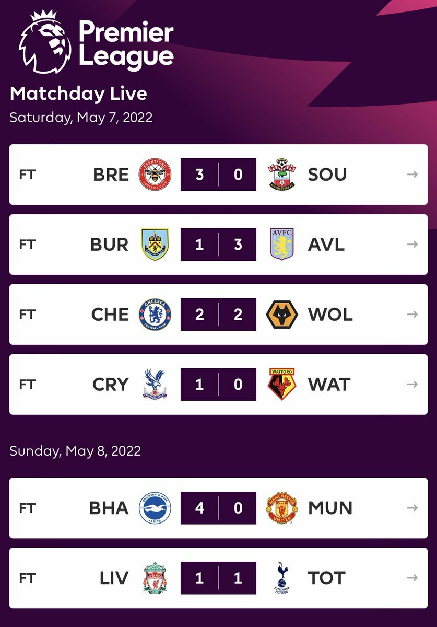Tap the Chelsea club crest
Screen dimensions: 437x627
tap(155, 315)
